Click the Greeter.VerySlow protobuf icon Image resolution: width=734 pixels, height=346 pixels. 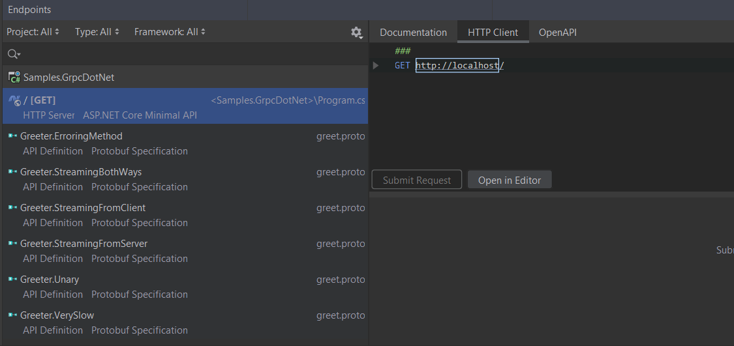click(12, 315)
